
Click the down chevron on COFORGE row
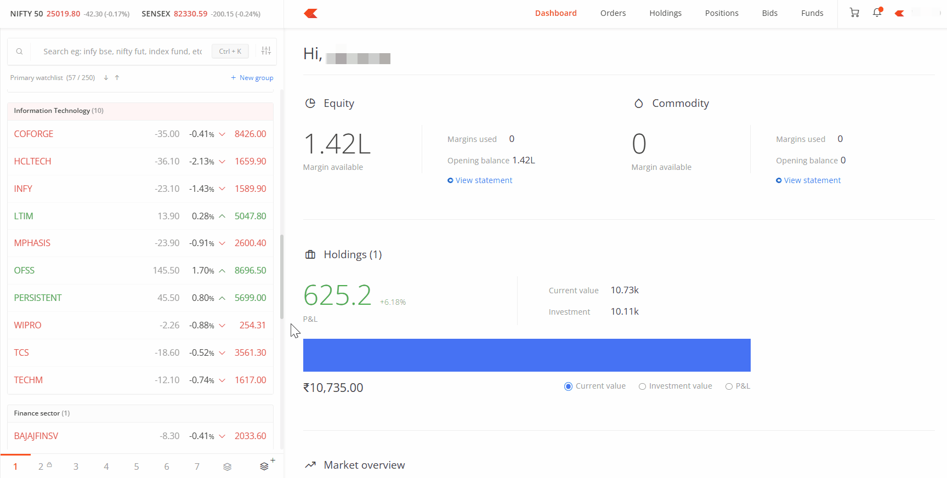tap(222, 134)
